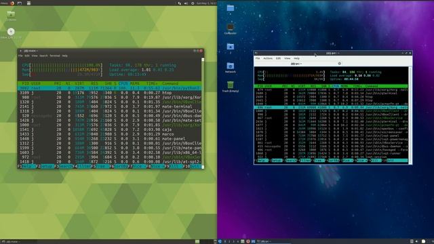
Task: Open View menu in QTerminal window
Action: [x=288, y=58]
